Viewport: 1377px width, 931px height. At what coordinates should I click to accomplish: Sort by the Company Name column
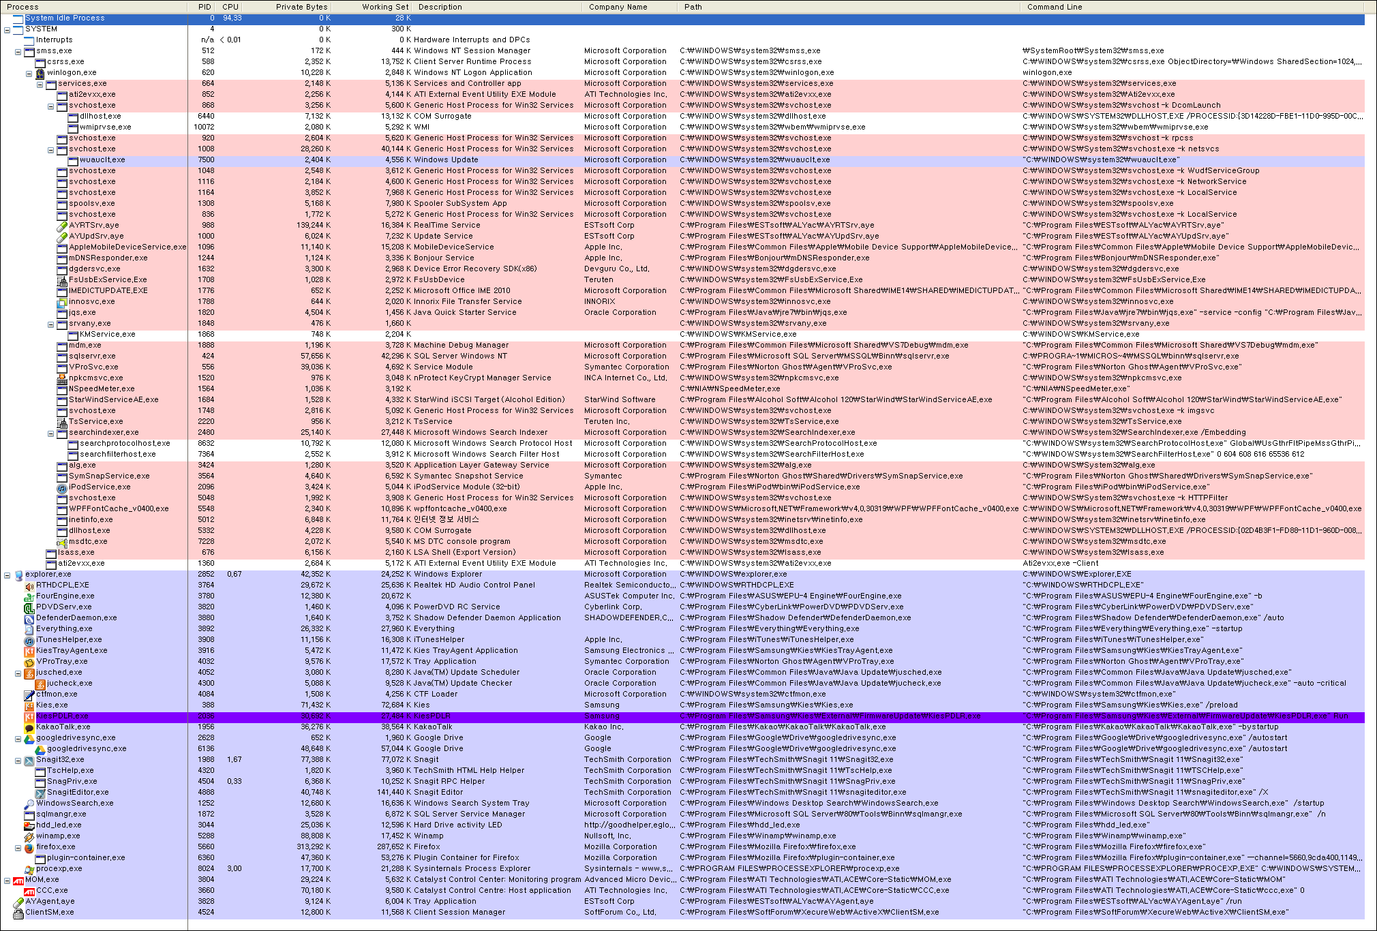click(x=631, y=7)
